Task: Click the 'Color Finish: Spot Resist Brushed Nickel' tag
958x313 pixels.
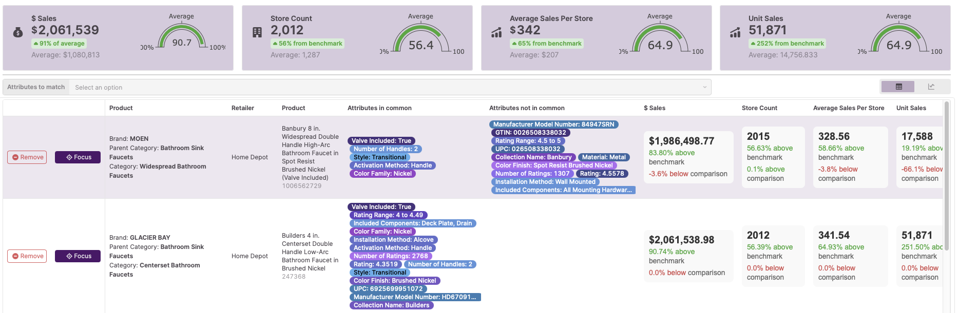Action: coord(553,165)
